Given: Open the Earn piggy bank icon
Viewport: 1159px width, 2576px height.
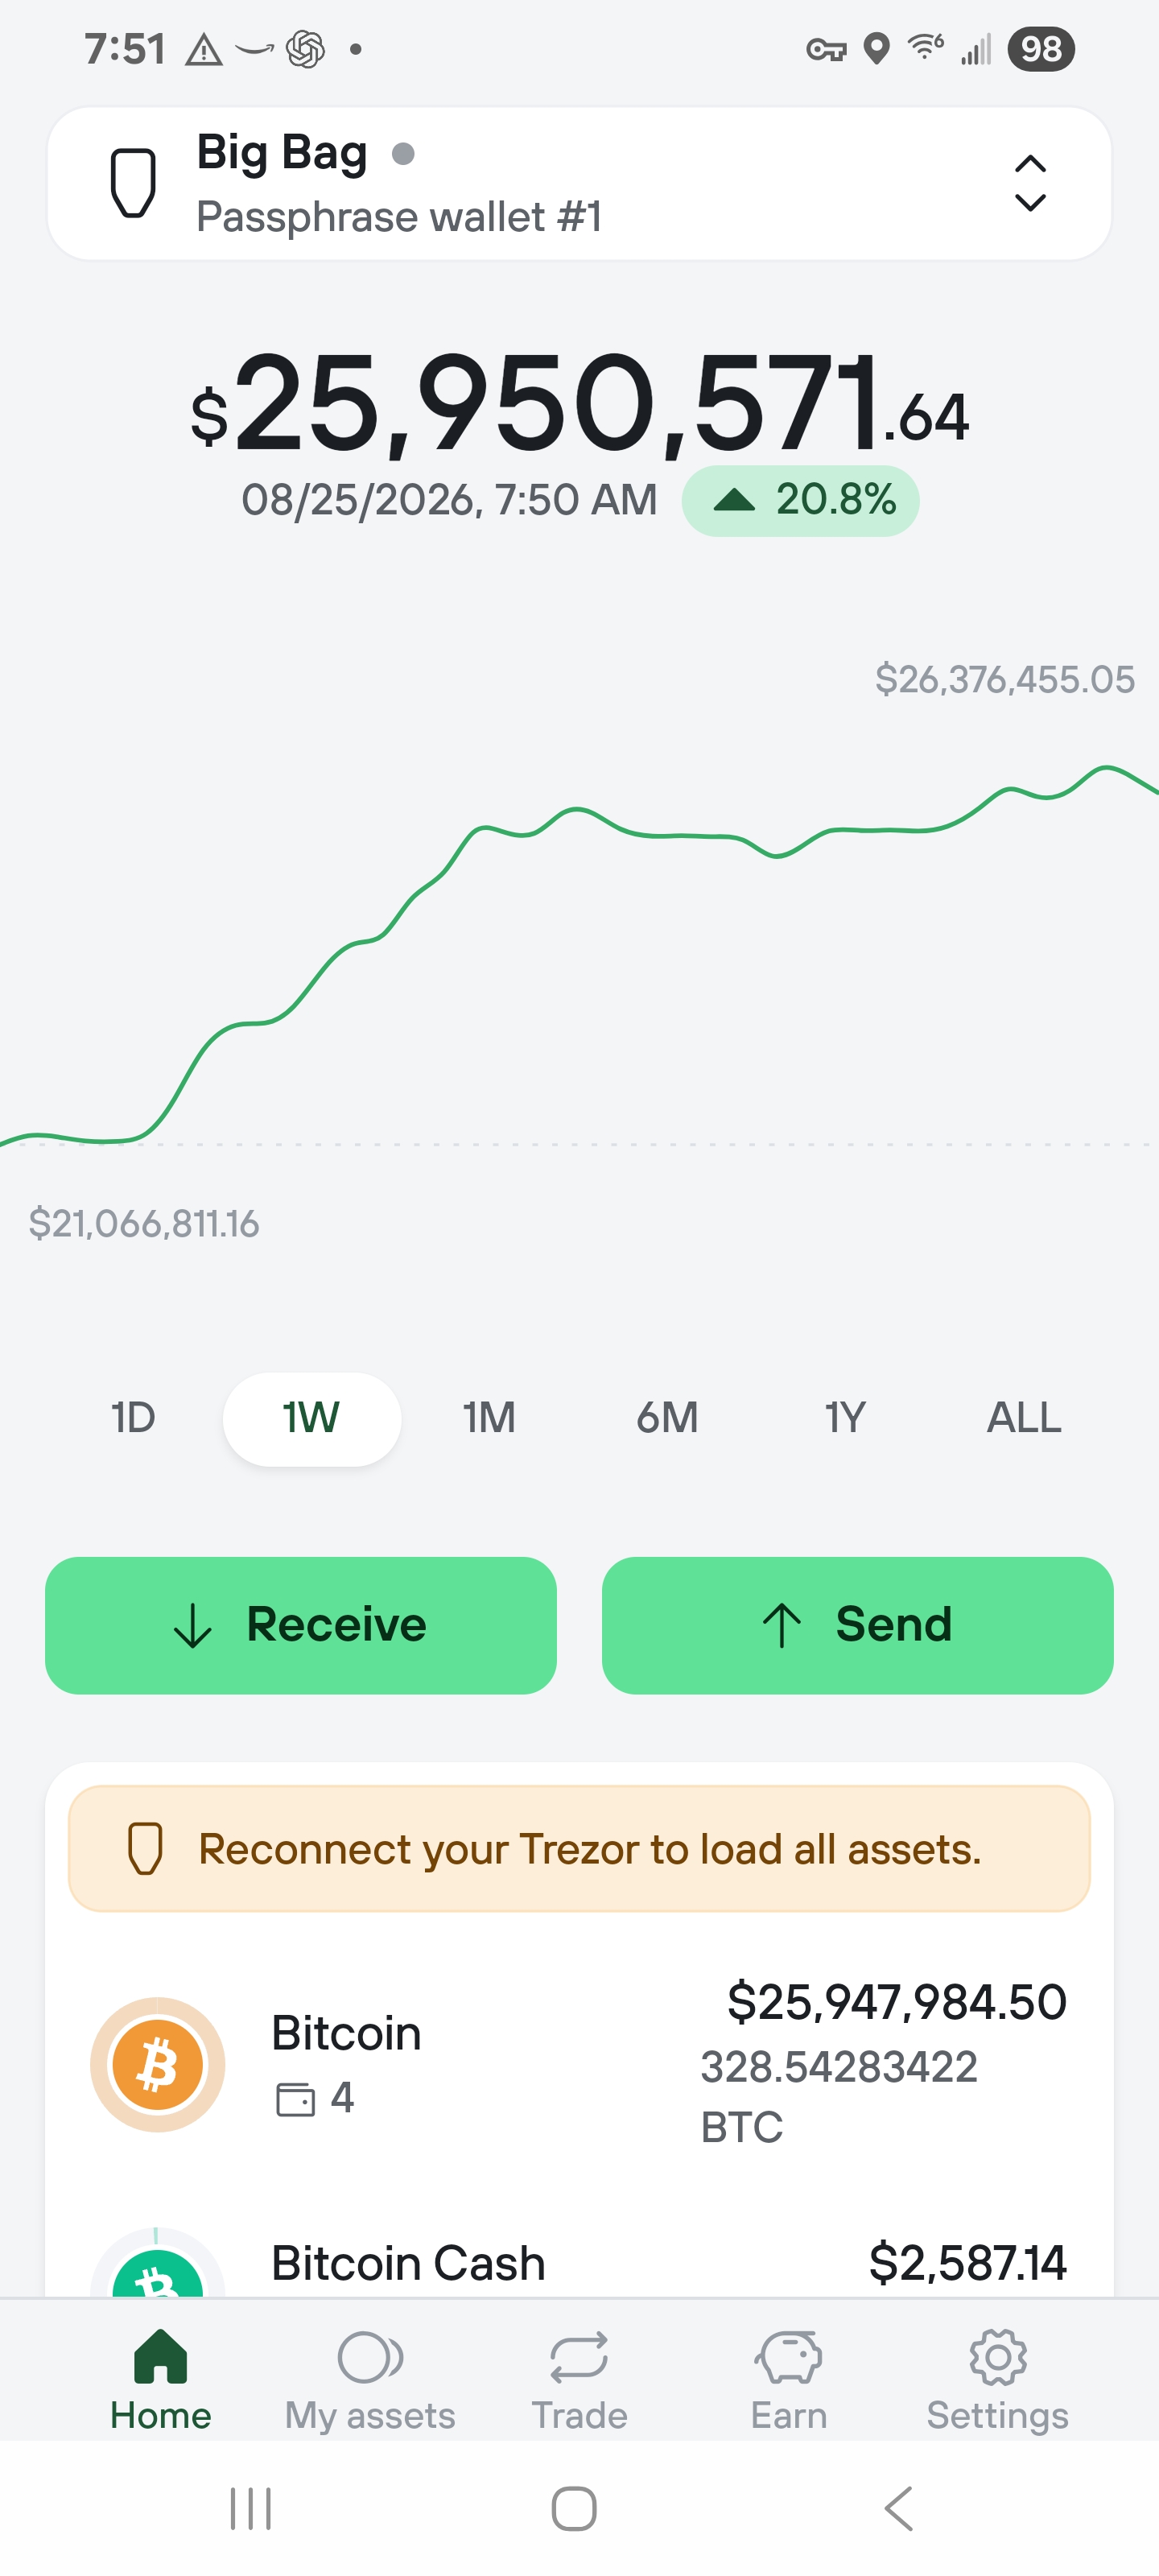Looking at the screenshot, I should click(788, 2357).
